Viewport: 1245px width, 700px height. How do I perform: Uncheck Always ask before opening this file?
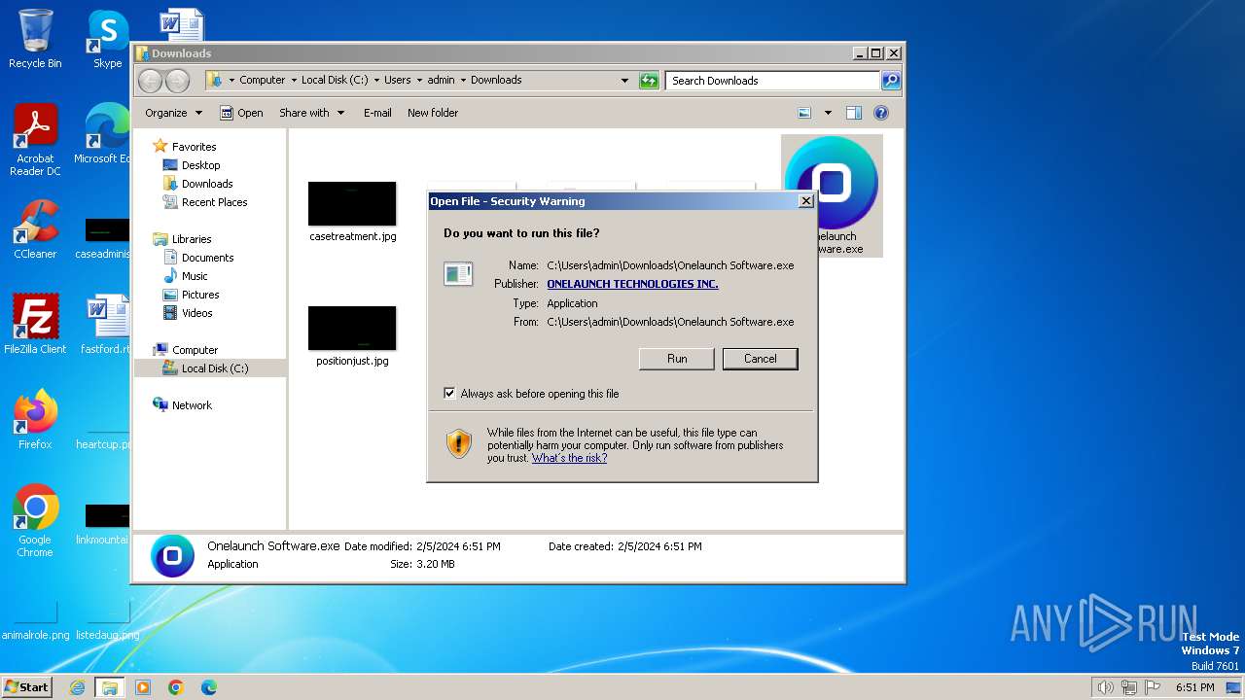click(449, 394)
